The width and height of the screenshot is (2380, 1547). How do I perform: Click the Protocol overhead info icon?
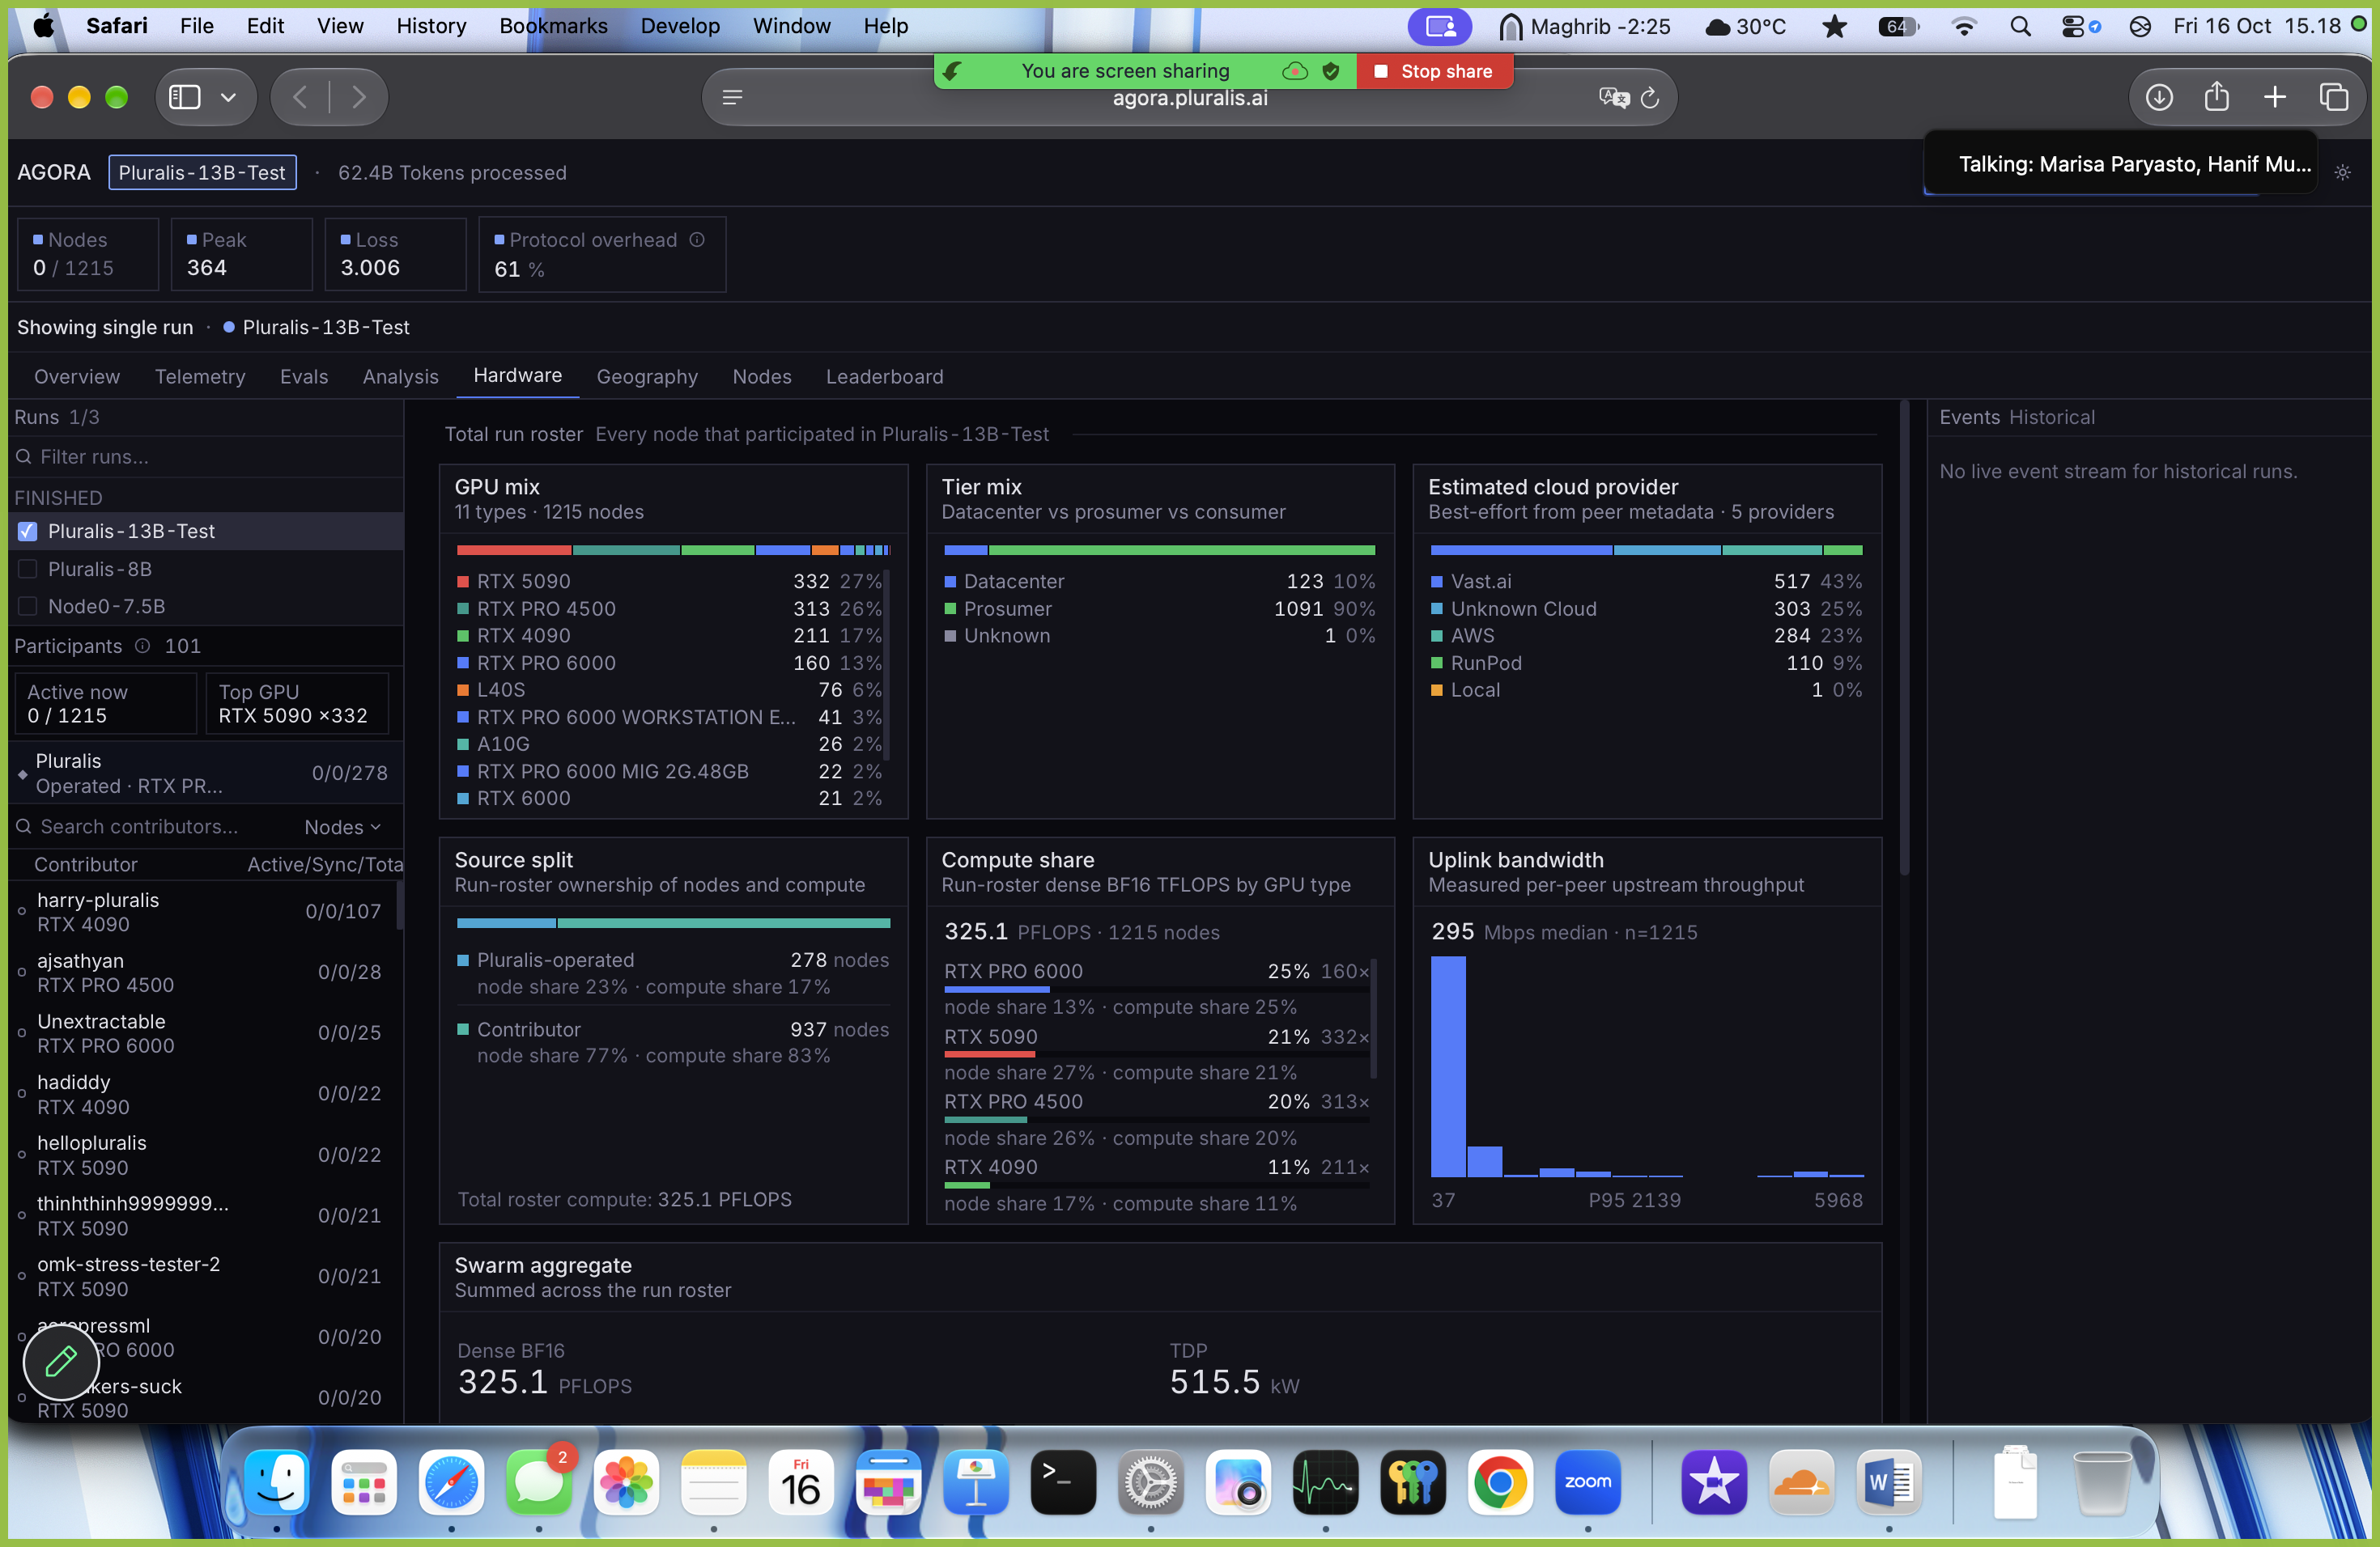tap(697, 239)
